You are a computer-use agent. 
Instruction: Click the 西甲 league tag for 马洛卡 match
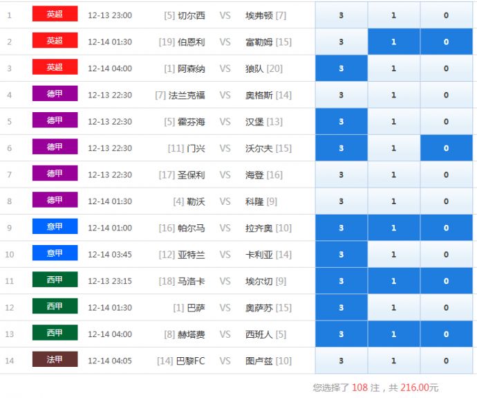pos(55,280)
